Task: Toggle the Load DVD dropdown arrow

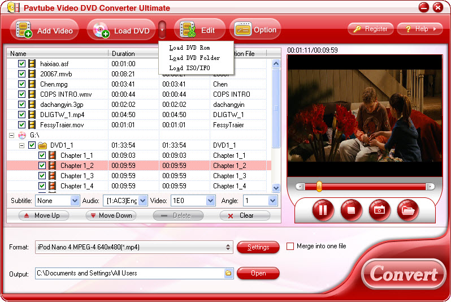Action: pyautogui.click(x=162, y=29)
